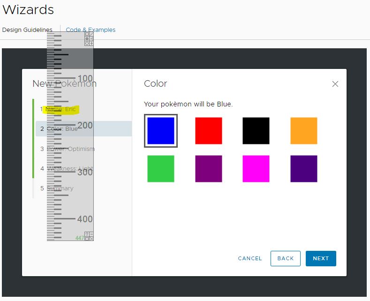Click the ruler's minus icon
Viewport: 370px width, 301px height.
pos(91,234)
